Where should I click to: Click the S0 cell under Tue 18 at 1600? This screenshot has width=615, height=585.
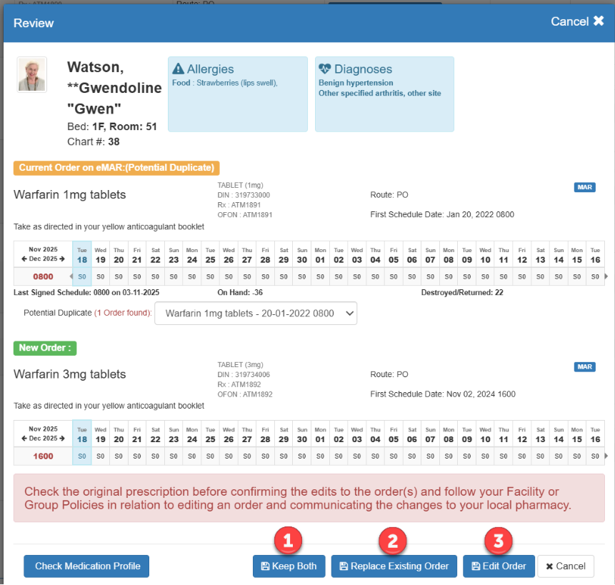coord(82,456)
